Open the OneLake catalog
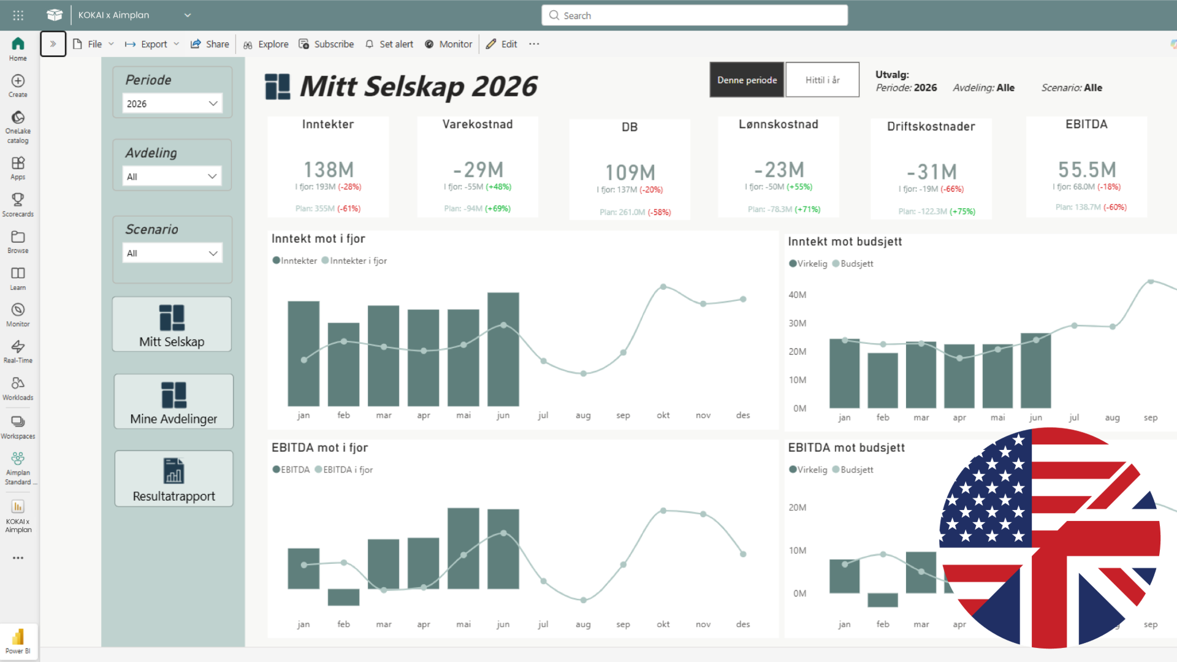 point(18,127)
